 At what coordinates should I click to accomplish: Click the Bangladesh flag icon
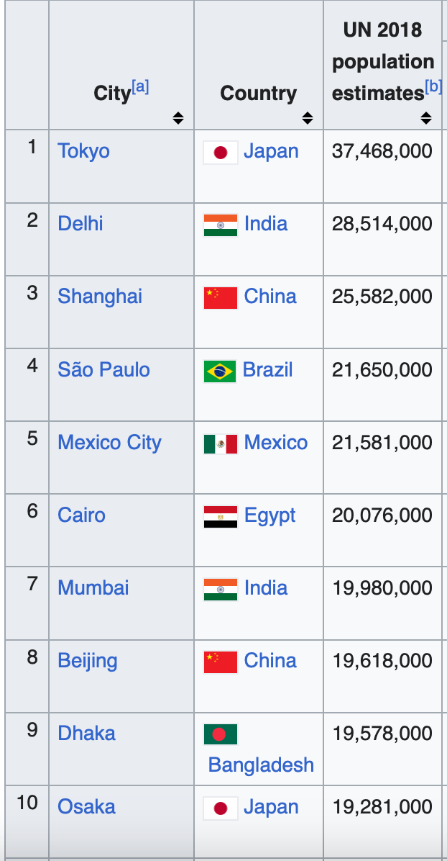click(x=221, y=734)
